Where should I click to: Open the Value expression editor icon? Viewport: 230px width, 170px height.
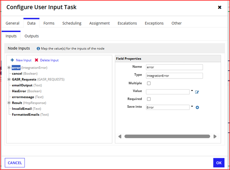(197, 92)
